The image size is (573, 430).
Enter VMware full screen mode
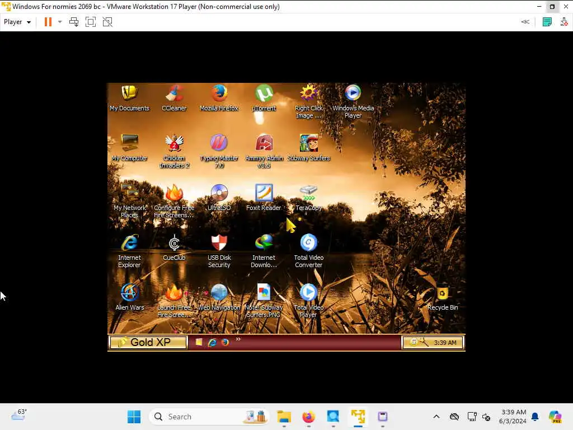91,22
